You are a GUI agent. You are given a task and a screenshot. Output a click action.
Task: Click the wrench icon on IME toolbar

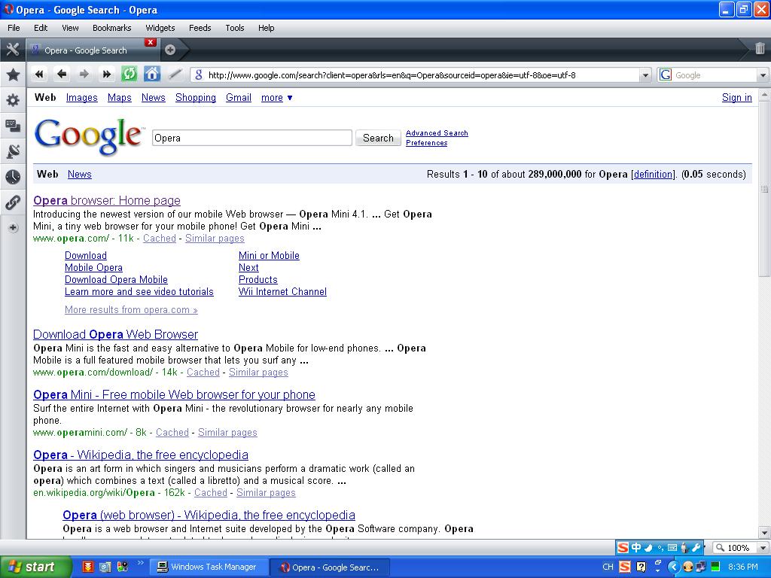696,547
